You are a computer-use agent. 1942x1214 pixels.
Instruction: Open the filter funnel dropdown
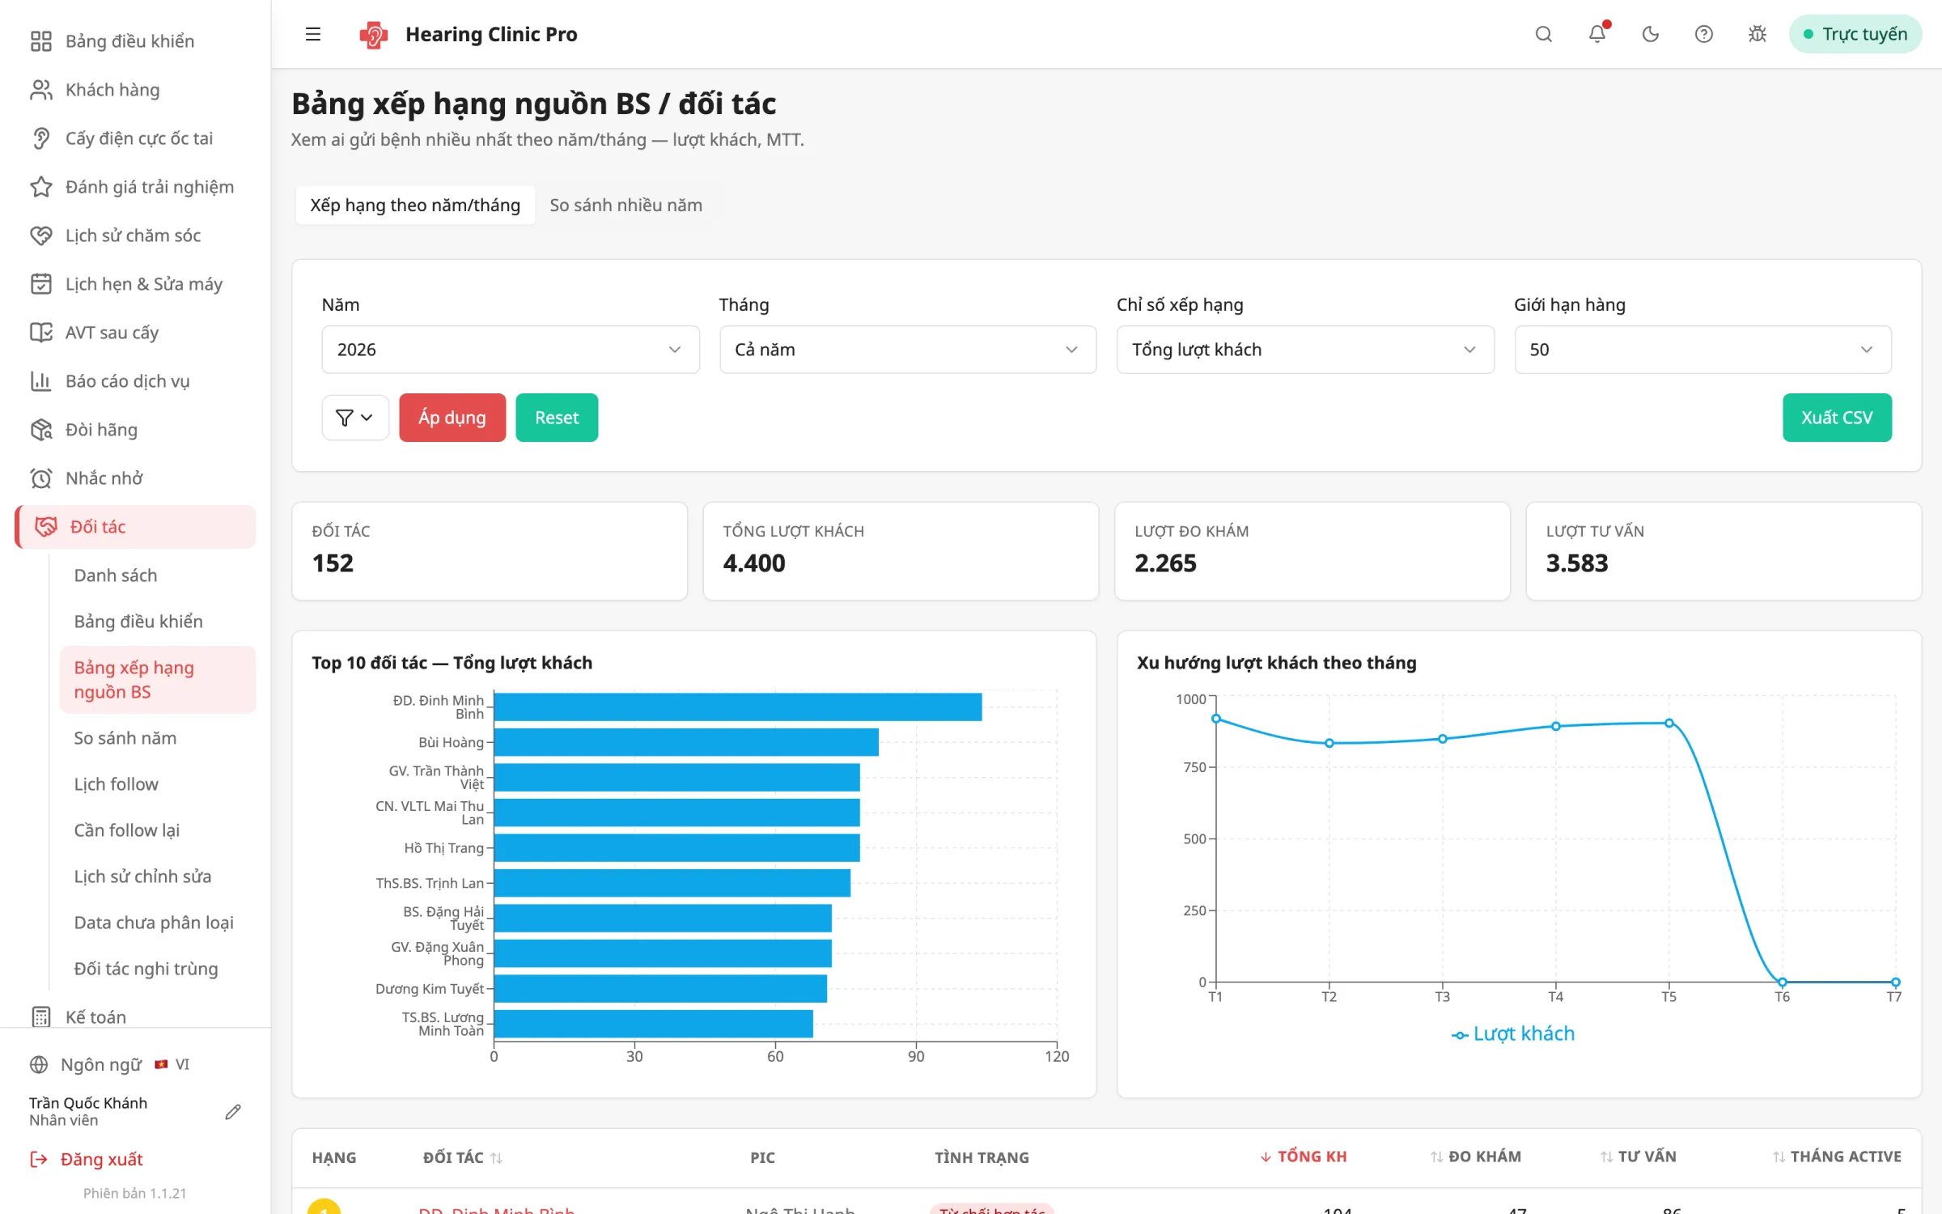[355, 418]
